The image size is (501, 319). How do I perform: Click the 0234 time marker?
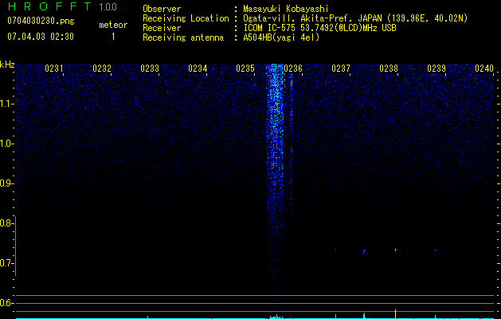point(198,69)
